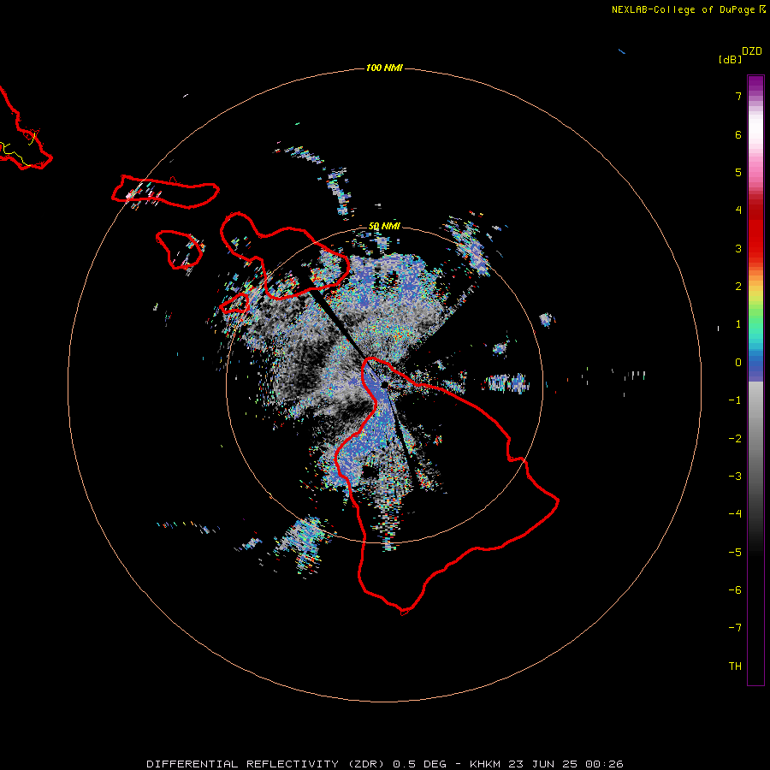This screenshot has width=770, height=770.
Task: Click the 3 value on the color scale
Action: pos(738,248)
